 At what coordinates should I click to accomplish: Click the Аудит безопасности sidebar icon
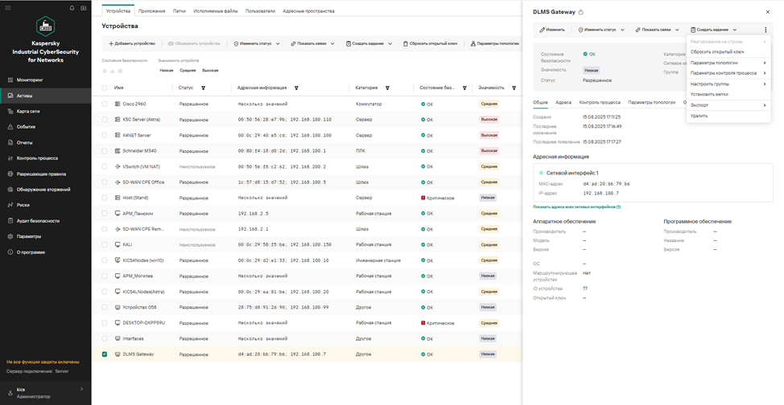coord(10,221)
